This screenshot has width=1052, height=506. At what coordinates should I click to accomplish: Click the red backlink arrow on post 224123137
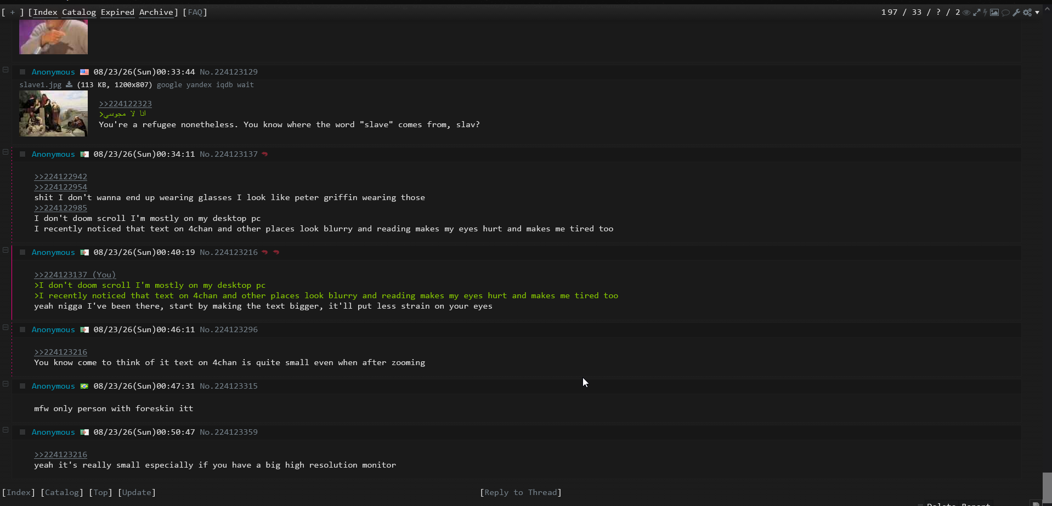coord(265,154)
